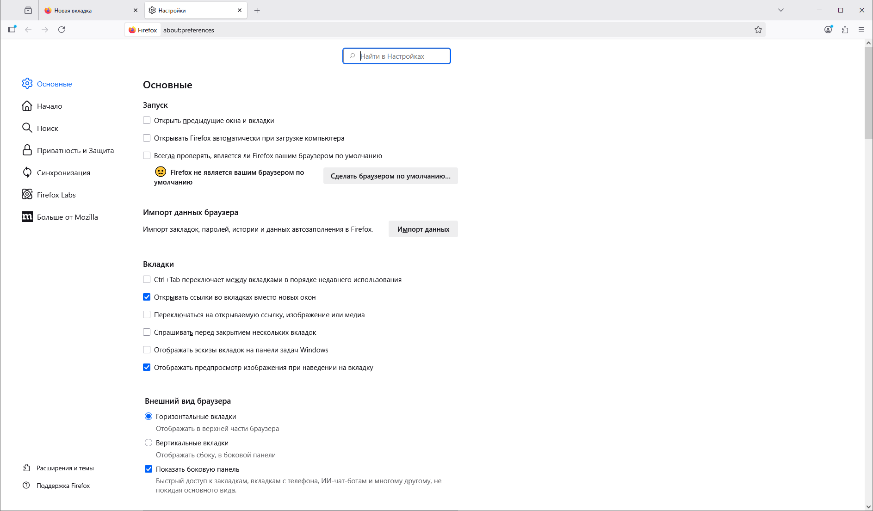Enable tab thumbnails on Windows taskbar
The width and height of the screenshot is (873, 511).
pos(147,350)
